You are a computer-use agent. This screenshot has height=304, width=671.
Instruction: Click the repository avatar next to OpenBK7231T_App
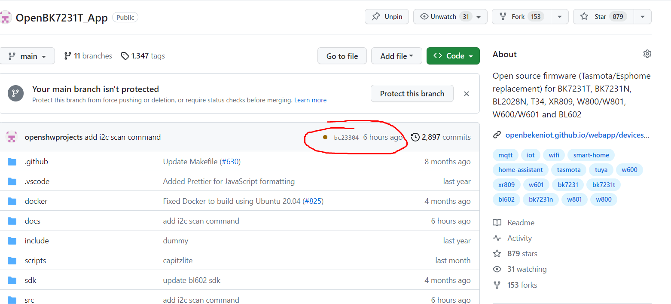click(x=5, y=18)
